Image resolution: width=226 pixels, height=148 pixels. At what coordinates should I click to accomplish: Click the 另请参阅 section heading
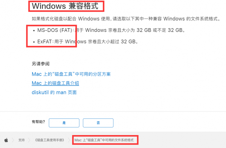click(x=41, y=64)
